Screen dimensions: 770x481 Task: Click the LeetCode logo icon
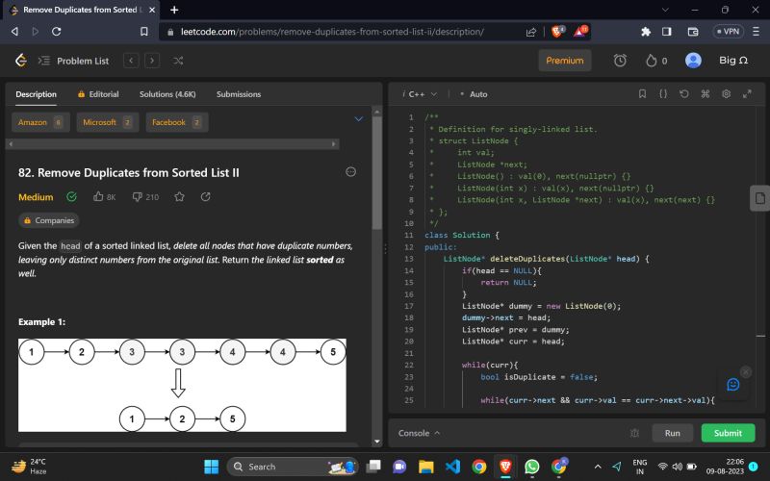pyautogui.click(x=20, y=61)
